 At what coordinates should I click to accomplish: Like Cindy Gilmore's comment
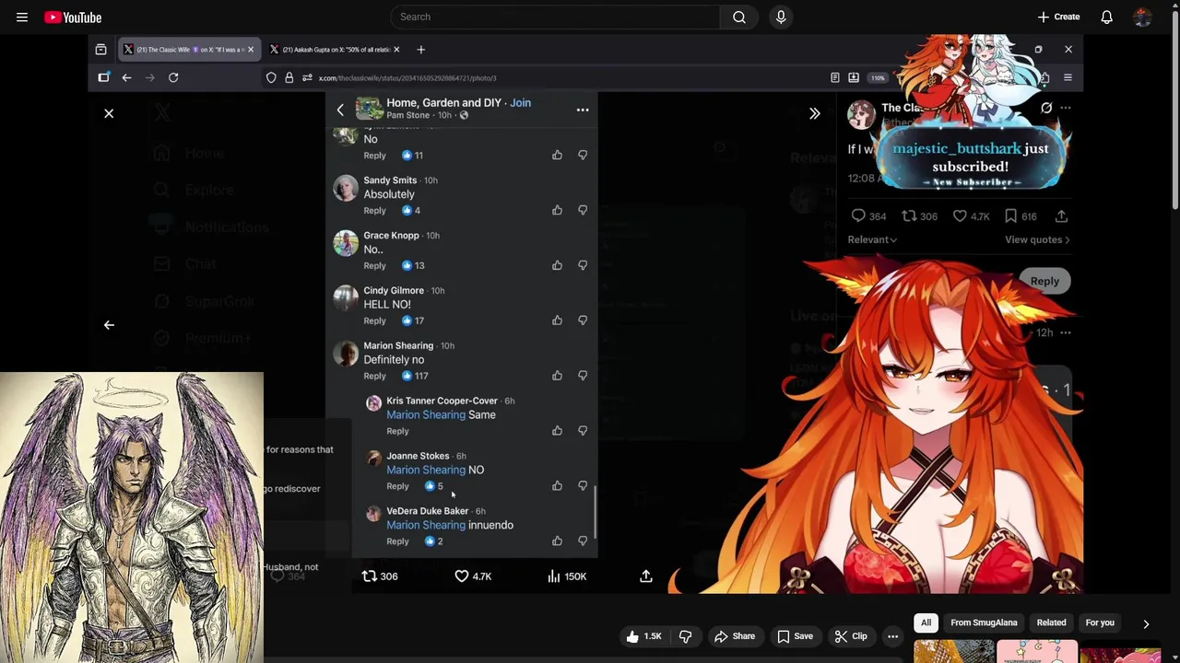click(x=557, y=320)
